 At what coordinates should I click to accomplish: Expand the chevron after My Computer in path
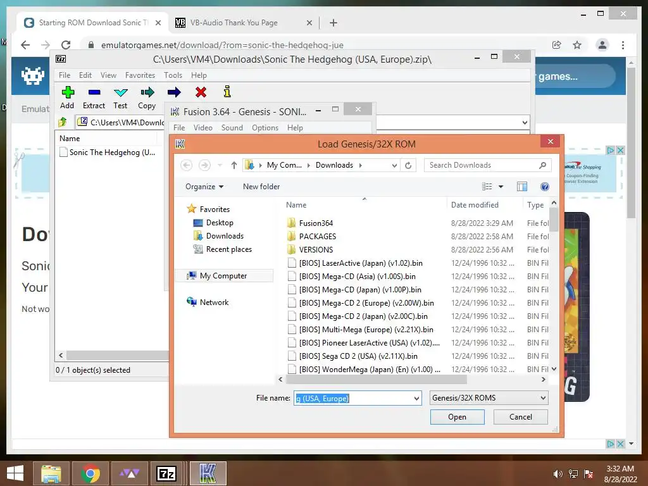(x=308, y=165)
